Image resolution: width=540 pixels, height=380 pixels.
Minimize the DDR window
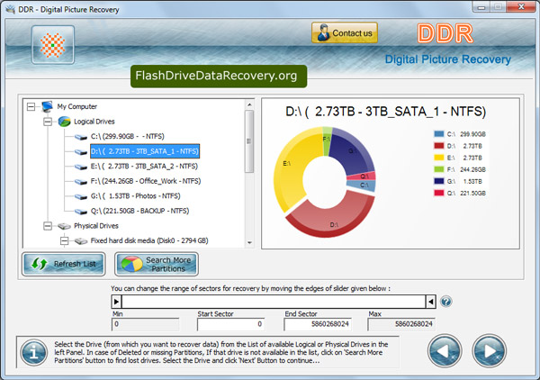(481, 7)
